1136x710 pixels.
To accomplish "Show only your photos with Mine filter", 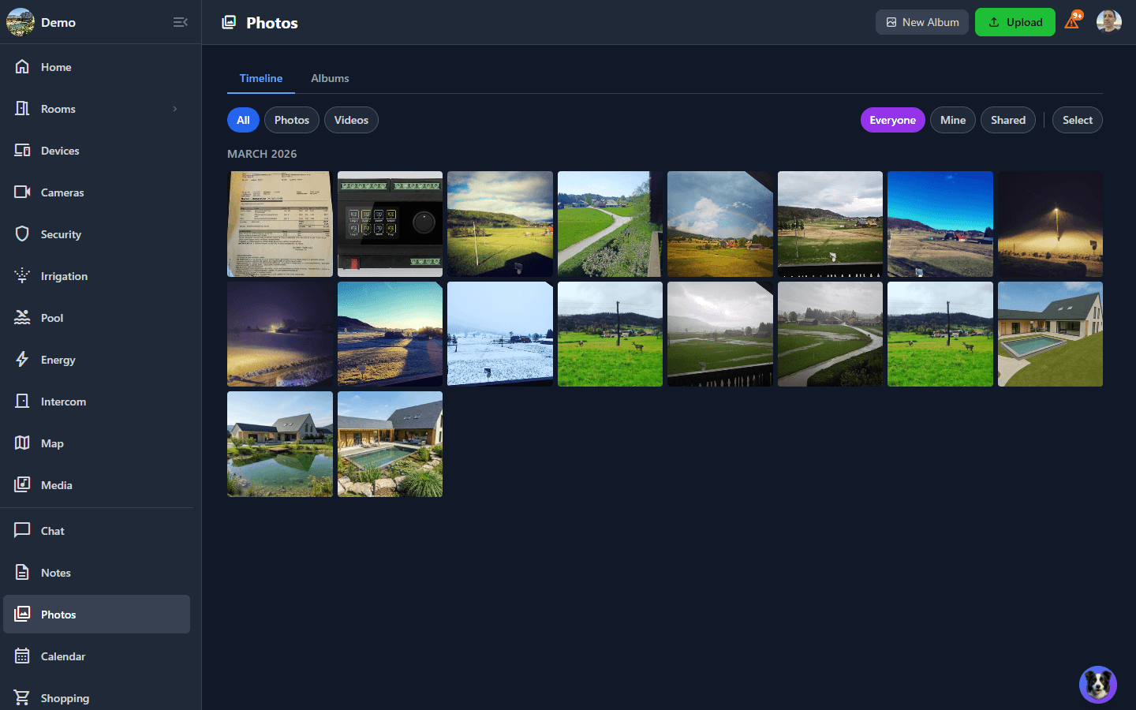I will 952,119.
